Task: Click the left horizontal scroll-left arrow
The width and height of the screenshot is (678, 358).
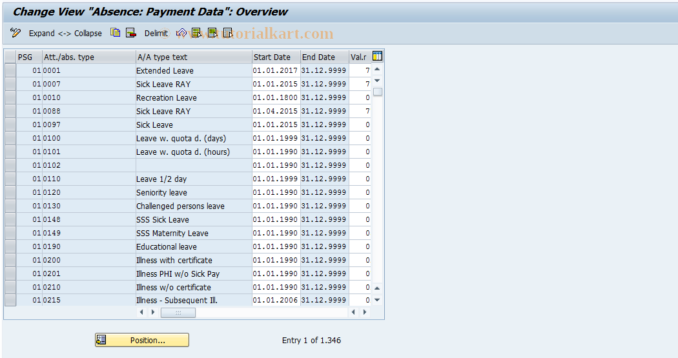Action: [x=141, y=312]
